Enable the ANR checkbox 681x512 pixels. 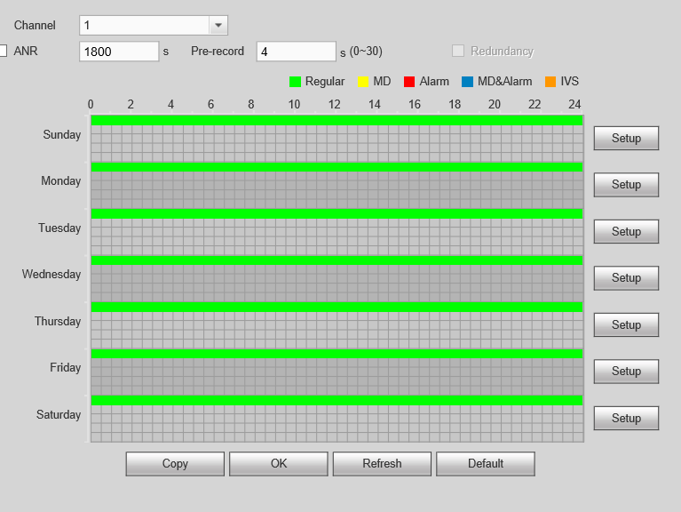click(3, 52)
